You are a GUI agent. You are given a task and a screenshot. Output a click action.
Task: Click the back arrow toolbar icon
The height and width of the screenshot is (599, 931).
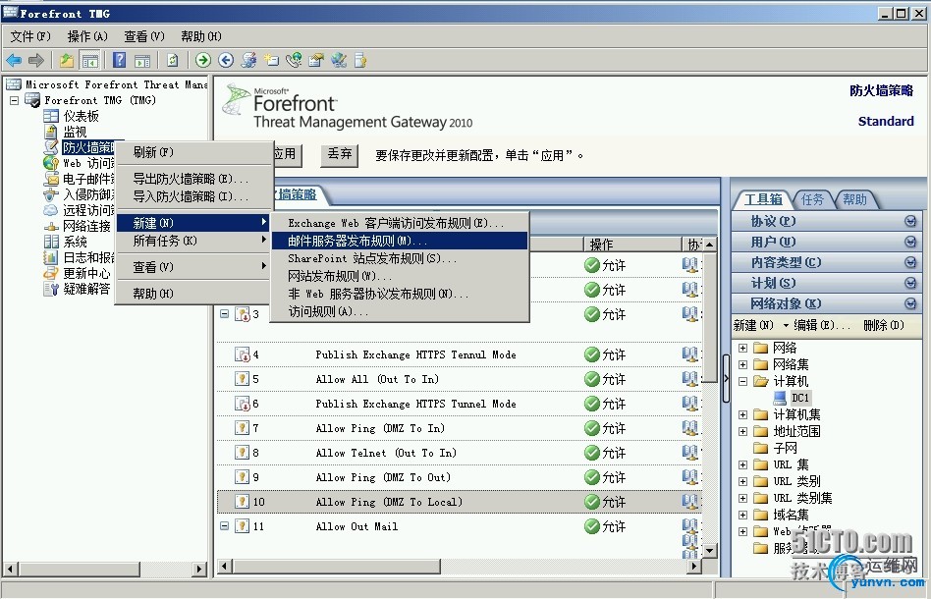pos(14,60)
